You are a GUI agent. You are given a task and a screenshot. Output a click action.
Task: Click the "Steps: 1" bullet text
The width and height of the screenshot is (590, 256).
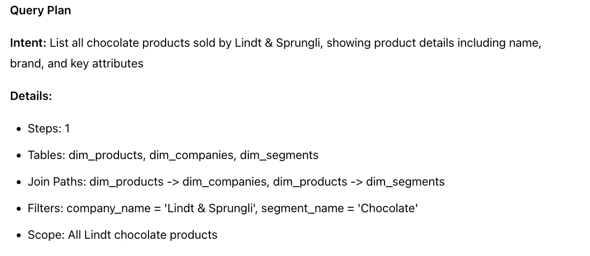pyautogui.click(x=49, y=128)
